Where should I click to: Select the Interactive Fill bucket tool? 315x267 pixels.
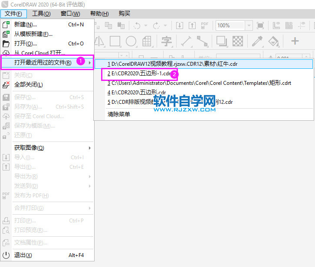(x=273, y=41)
